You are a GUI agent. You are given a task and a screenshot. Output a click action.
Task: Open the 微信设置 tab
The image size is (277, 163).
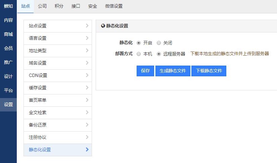[x=113, y=6]
